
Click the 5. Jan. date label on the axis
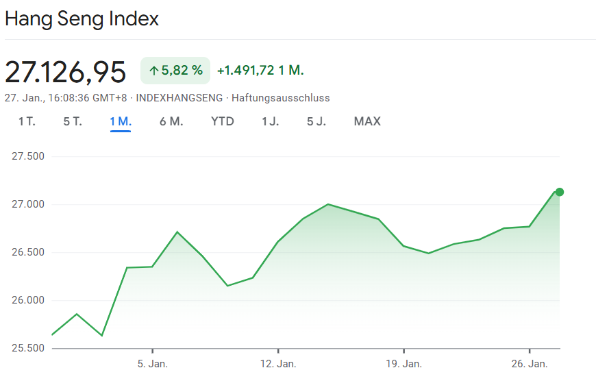(152, 364)
